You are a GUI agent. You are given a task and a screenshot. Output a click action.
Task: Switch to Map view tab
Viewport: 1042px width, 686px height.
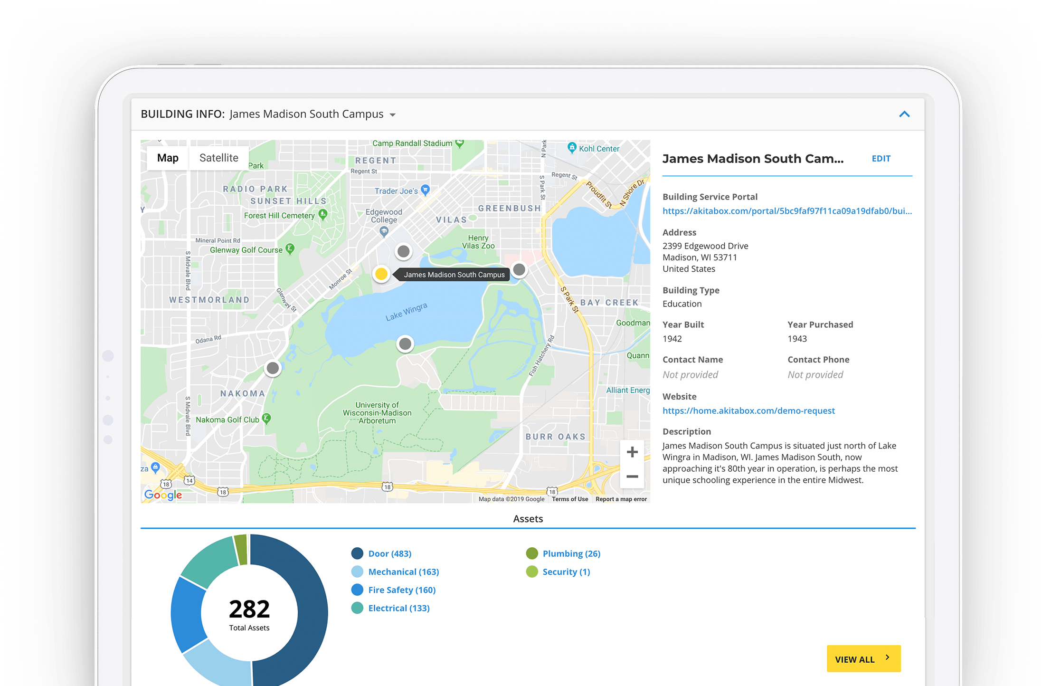coord(168,158)
